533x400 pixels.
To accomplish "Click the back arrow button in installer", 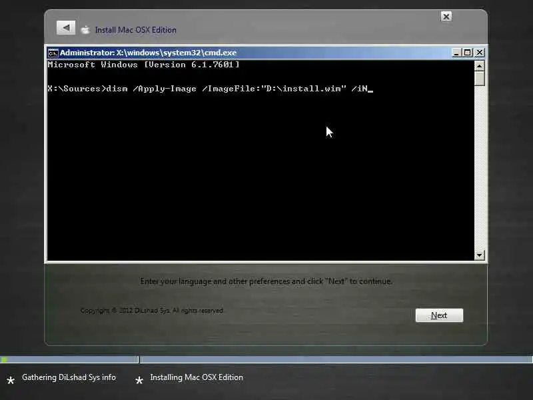I will coord(65,28).
